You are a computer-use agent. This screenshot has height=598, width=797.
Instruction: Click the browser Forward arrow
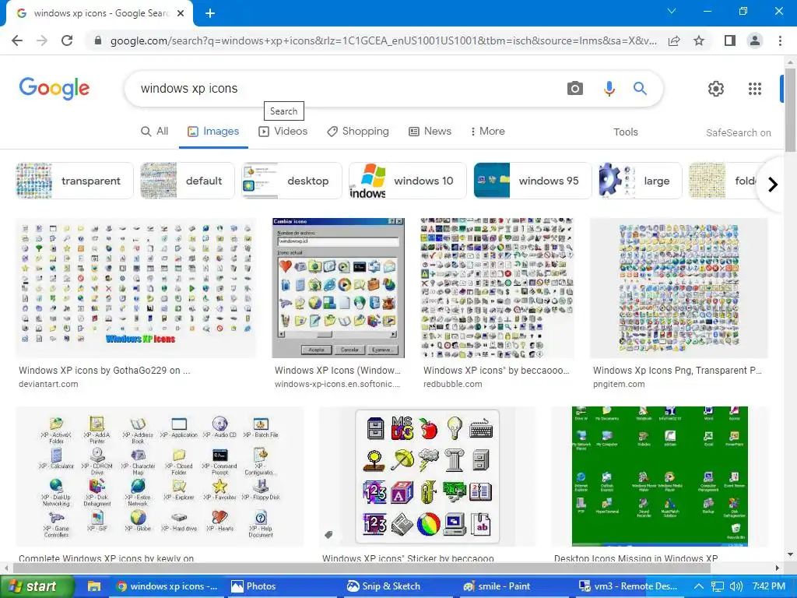42,40
